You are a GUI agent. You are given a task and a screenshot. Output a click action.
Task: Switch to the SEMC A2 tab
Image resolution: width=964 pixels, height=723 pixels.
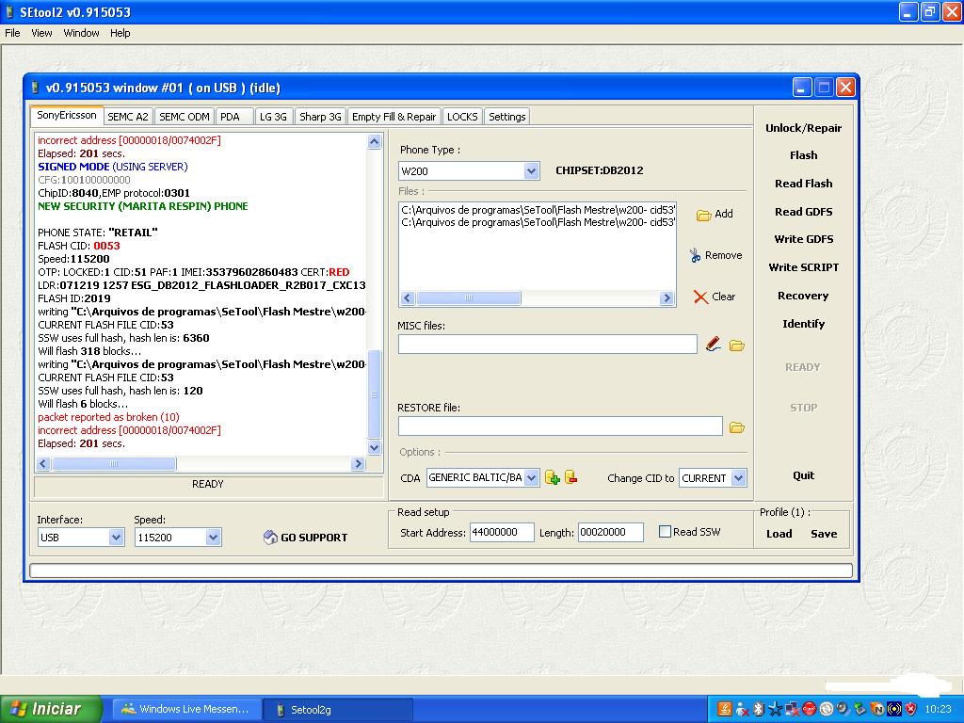pyautogui.click(x=128, y=117)
